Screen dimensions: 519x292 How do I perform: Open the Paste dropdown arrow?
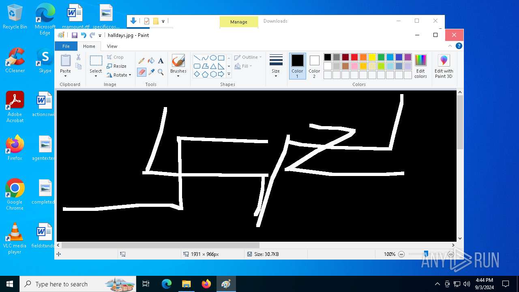coord(65,76)
